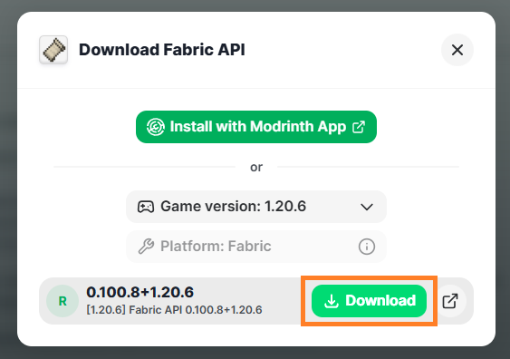Click the Platform info circle icon
The height and width of the screenshot is (359, 510).
(x=367, y=247)
